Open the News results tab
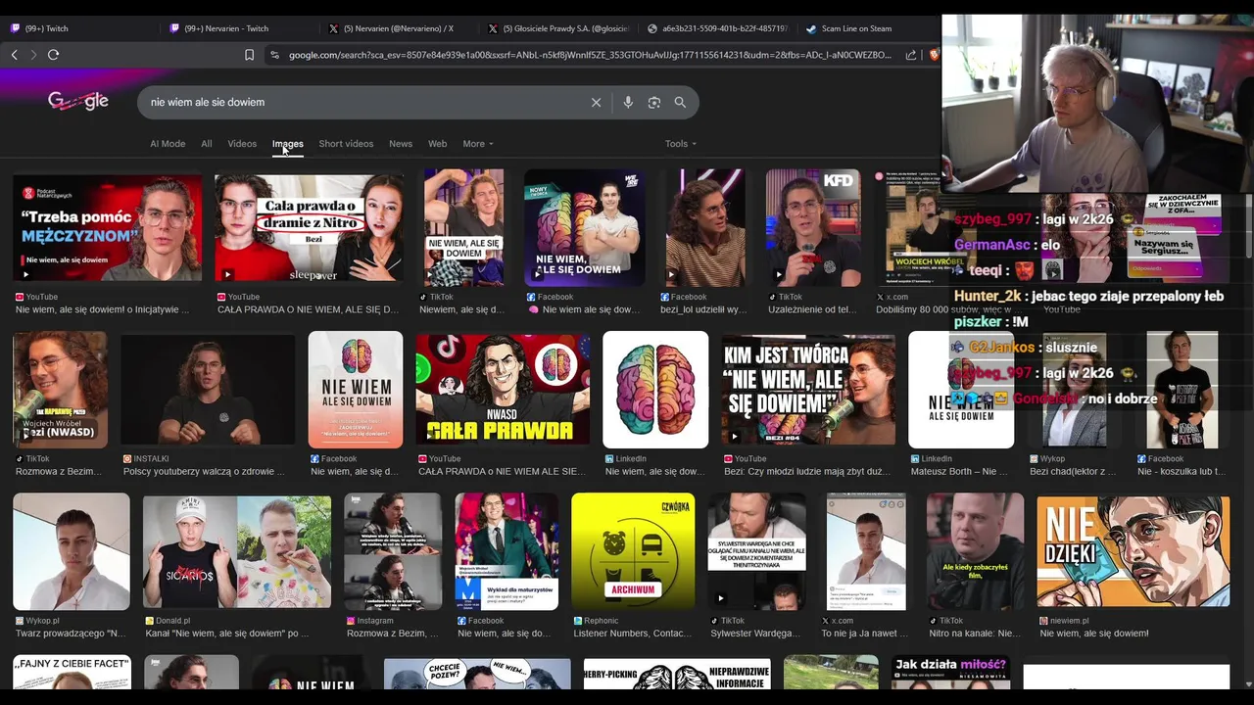 pyautogui.click(x=401, y=144)
